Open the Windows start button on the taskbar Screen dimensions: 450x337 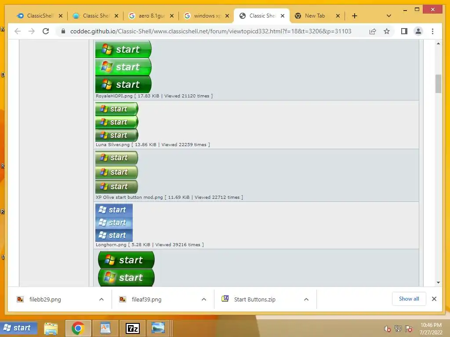click(x=19, y=328)
